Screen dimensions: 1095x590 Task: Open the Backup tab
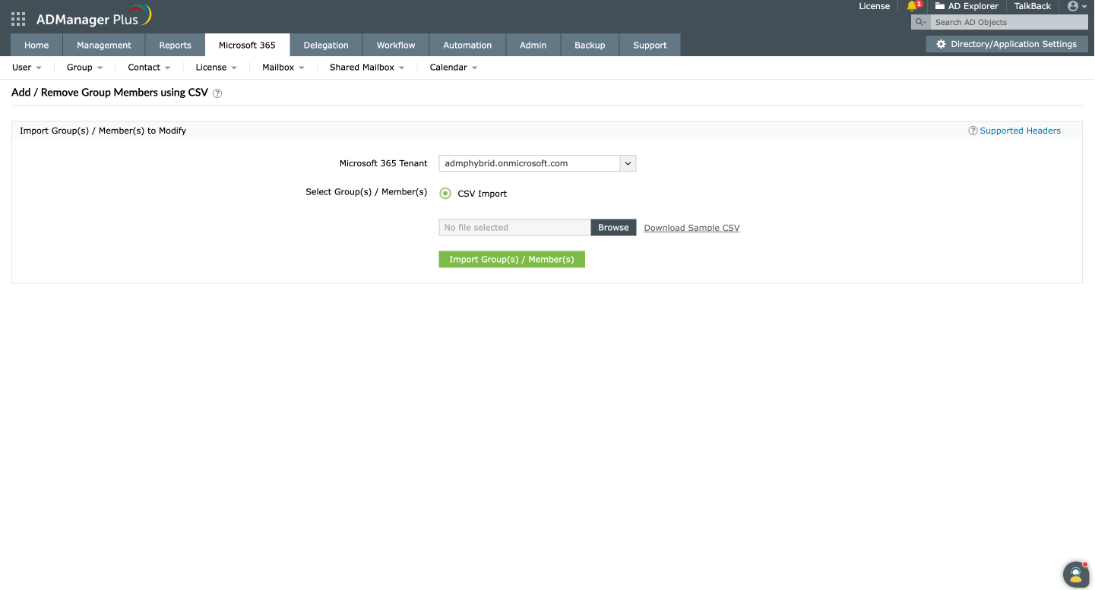pyautogui.click(x=590, y=45)
